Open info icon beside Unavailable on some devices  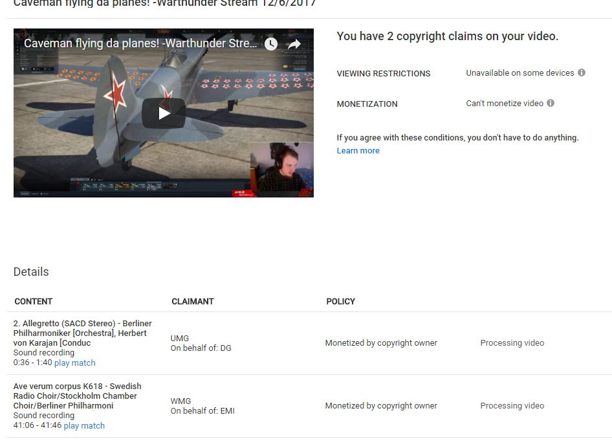(582, 73)
